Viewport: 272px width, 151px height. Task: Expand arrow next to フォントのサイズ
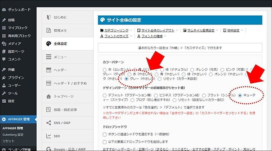(x=131, y=36)
